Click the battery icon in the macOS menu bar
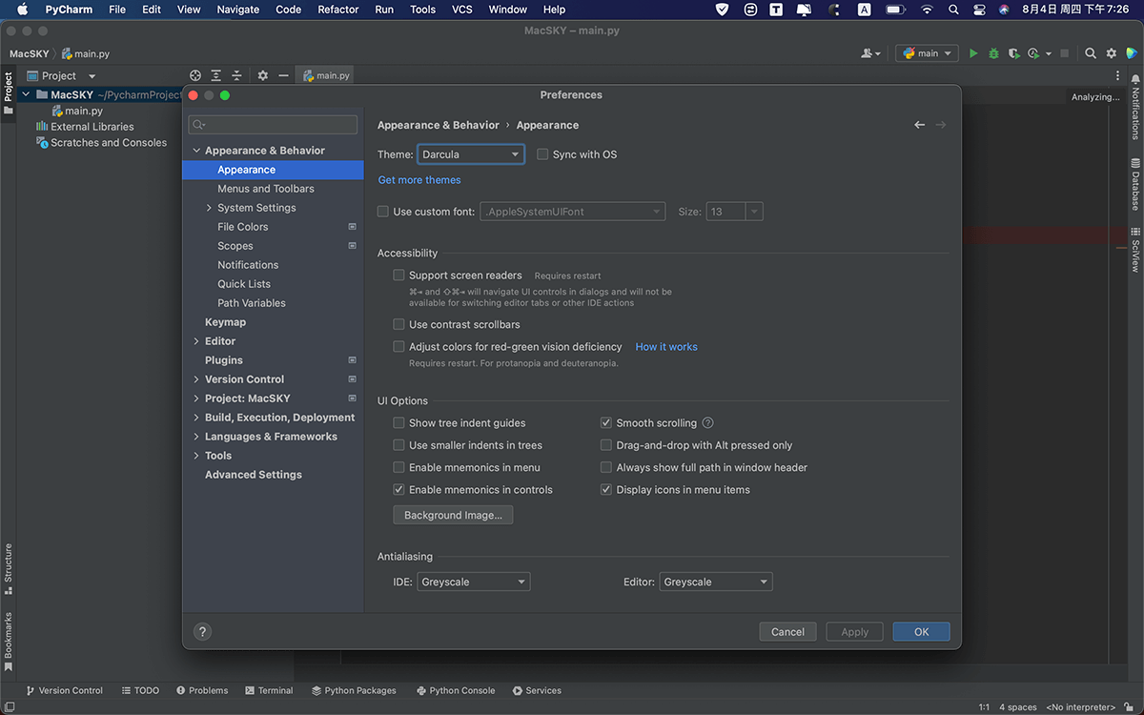The height and width of the screenshot is (715, 1144). pos(895,10)
